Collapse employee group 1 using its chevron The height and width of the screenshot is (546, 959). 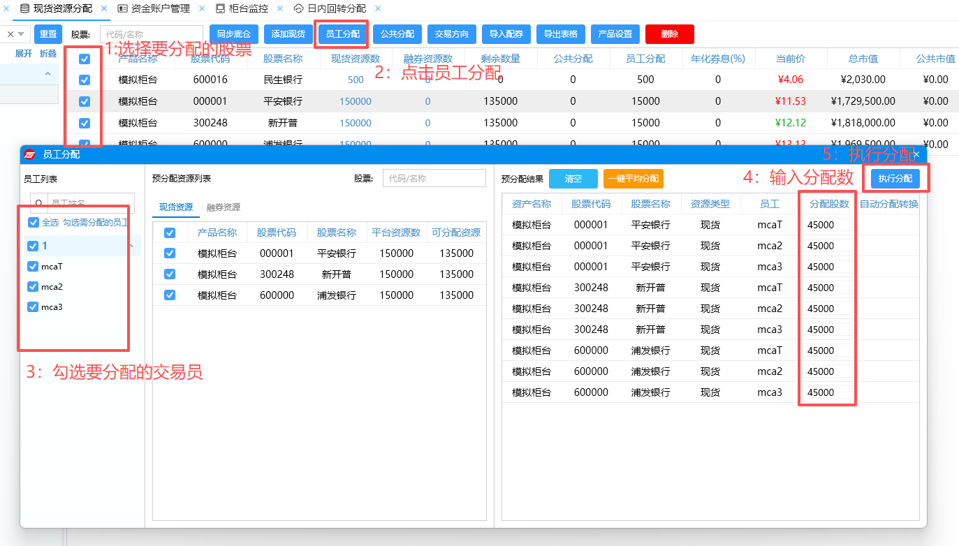click(x=131, y=246)
